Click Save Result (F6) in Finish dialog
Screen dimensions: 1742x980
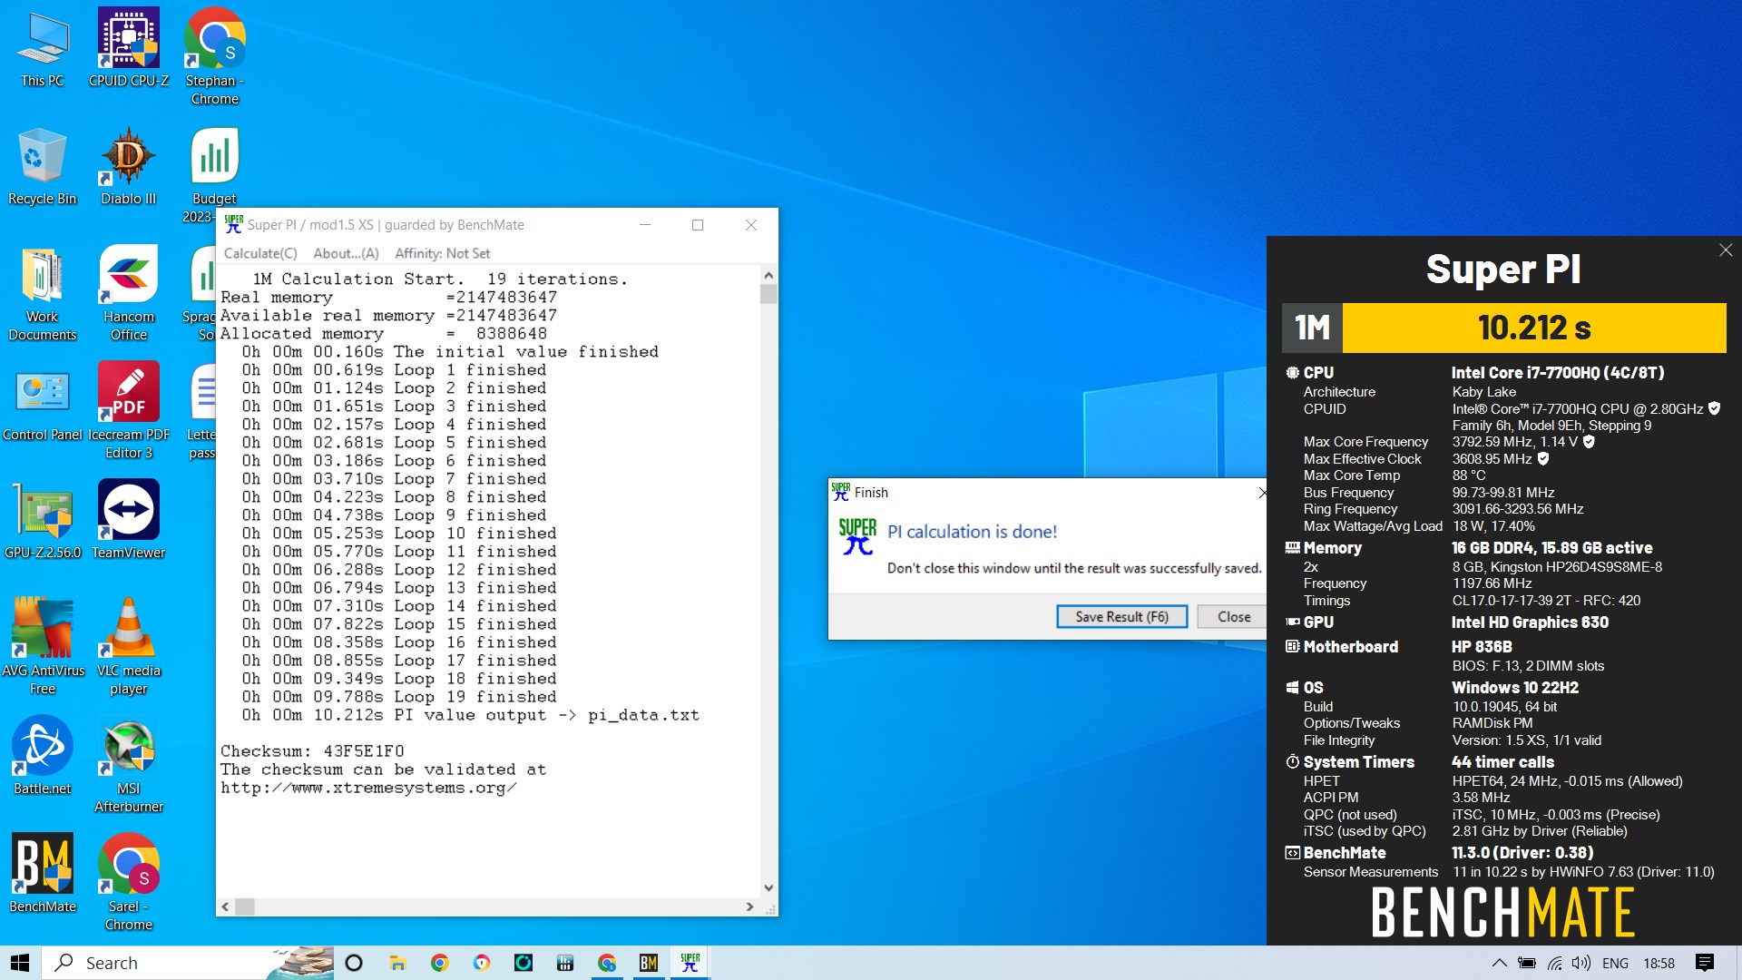pyautogui.click(x=1121, y=617)
